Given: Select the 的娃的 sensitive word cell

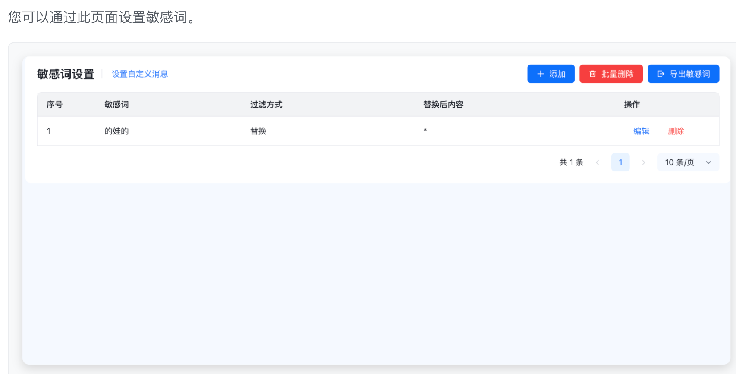Looking at the screenshot, I should click(116, 131).
